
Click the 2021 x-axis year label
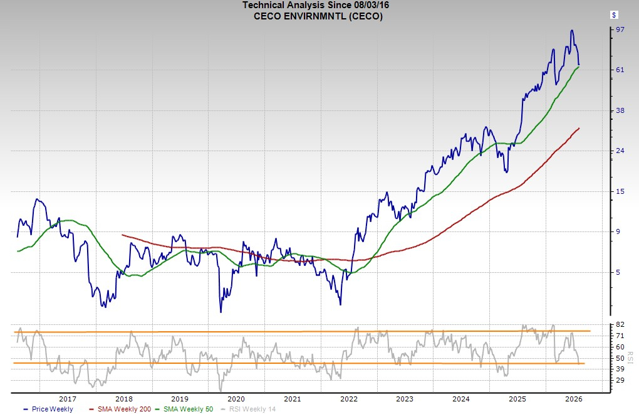click(292, 399)
